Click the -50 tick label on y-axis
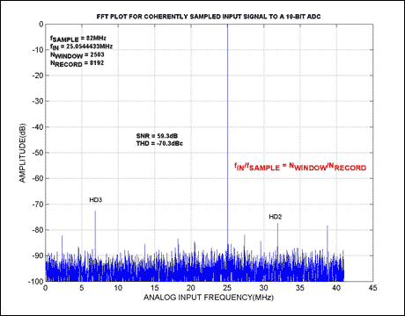Viewport: 405px width, 316px height. 38,153
